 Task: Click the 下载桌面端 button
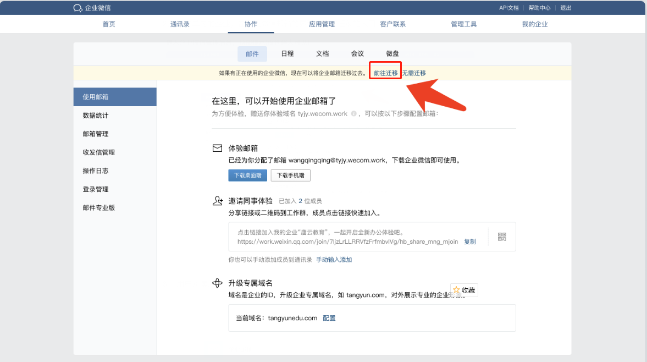pyautogui.click(x=247, y=175)
